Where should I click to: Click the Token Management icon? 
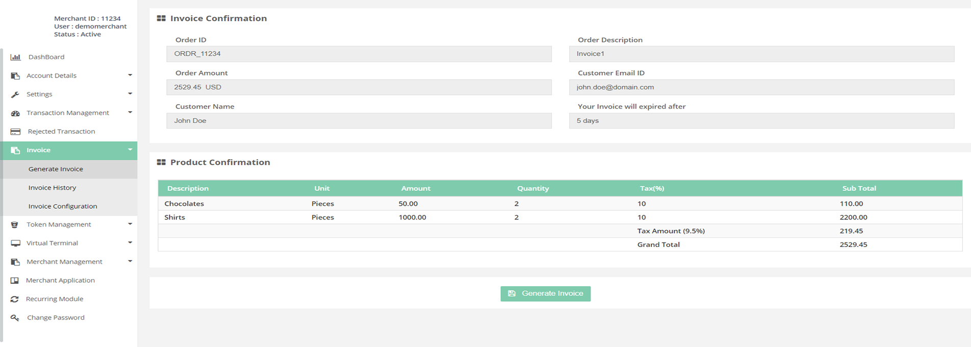click(15, 225)
